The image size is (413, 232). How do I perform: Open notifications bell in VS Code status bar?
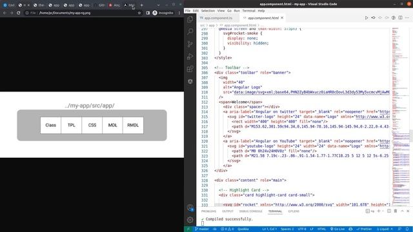coord(407,229)
